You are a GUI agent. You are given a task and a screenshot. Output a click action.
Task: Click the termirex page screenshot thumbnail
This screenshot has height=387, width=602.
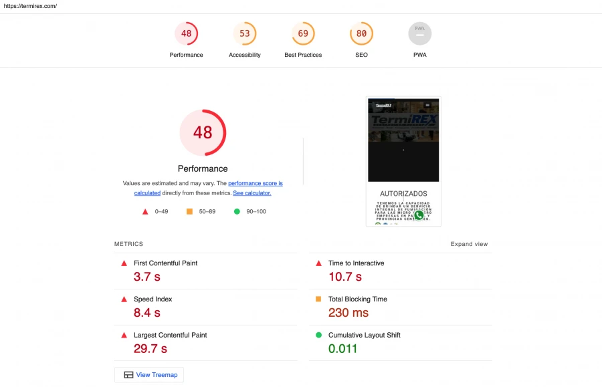[x=403, y=162]
